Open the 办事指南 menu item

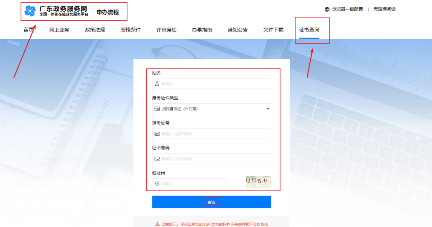point(202,30)
